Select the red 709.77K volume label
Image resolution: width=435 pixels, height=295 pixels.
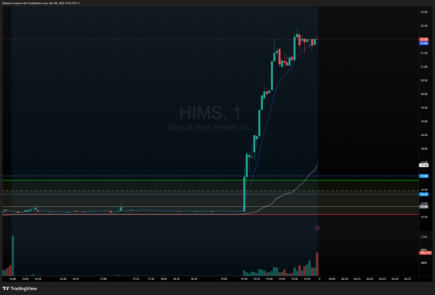425,253
